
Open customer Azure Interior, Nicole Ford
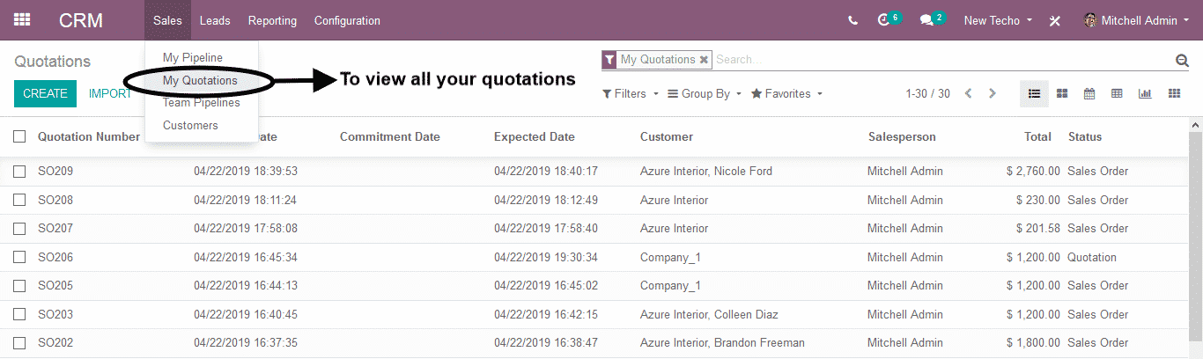(x=705, y=172)
